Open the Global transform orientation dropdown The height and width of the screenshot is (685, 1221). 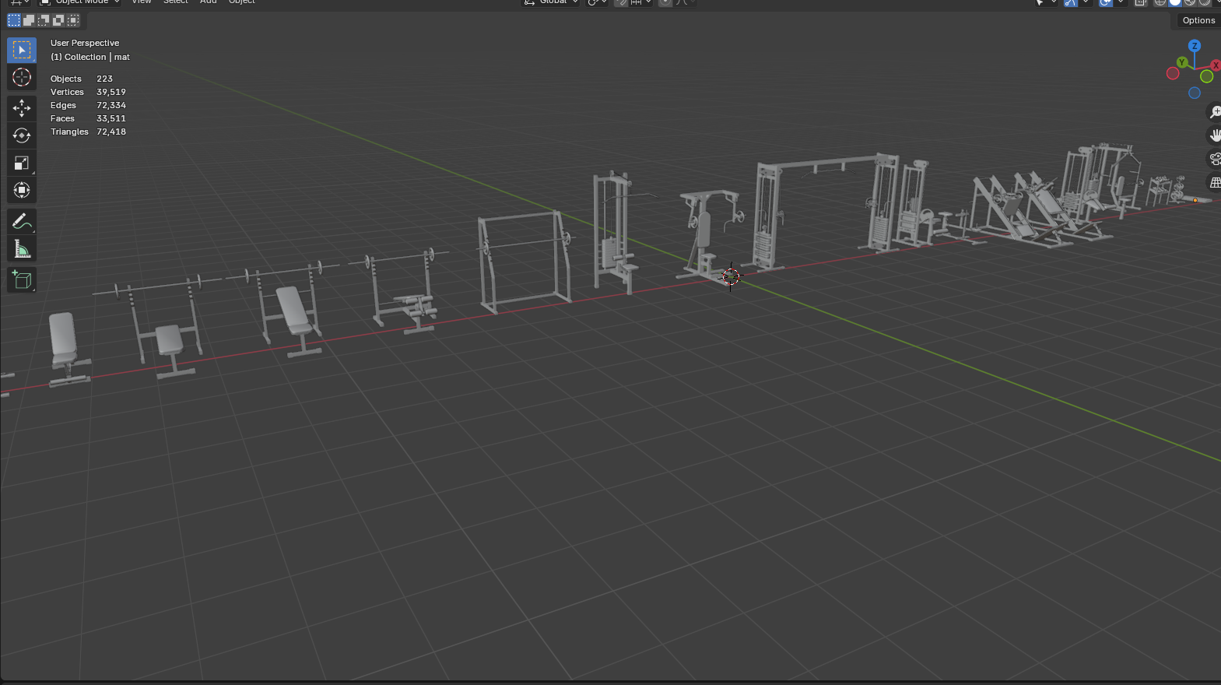point(552,2)
